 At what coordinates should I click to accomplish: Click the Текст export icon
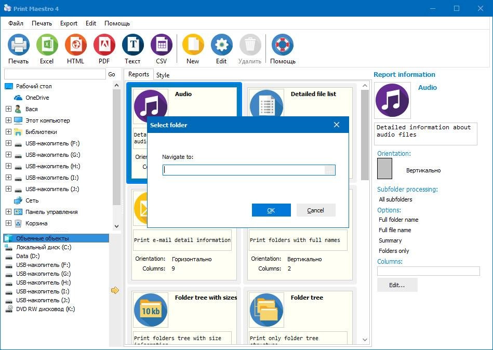click(x=133, y=45)
